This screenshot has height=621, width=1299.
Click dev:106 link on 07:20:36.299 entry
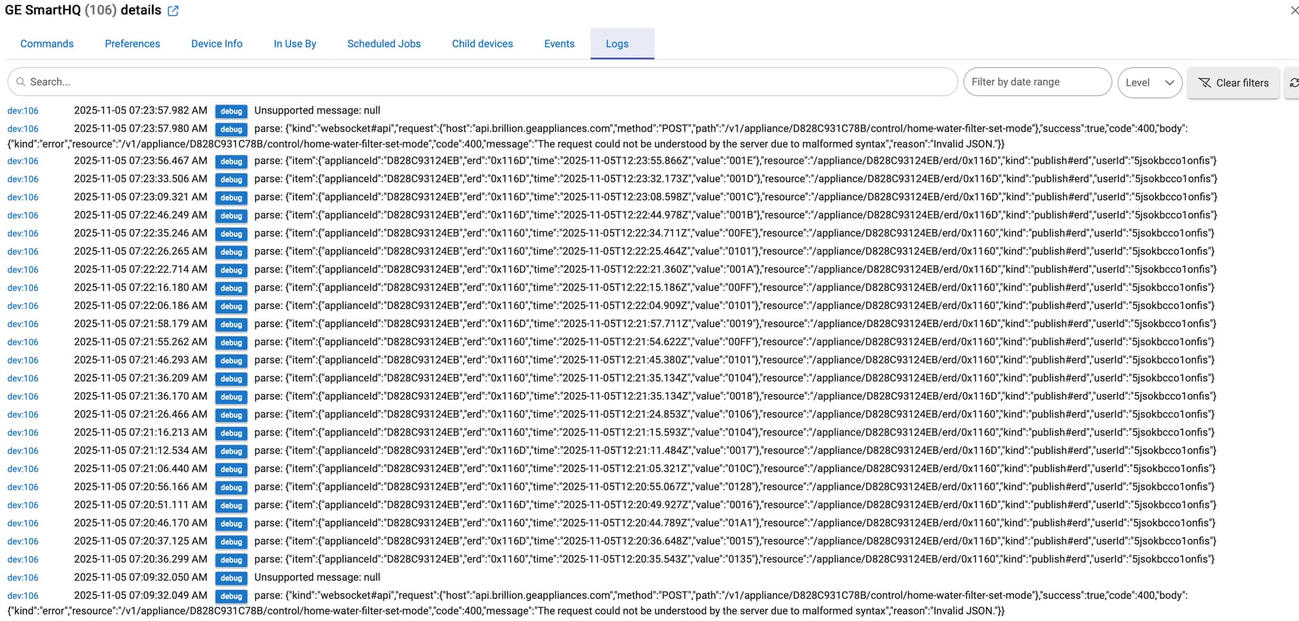(23, 560)
